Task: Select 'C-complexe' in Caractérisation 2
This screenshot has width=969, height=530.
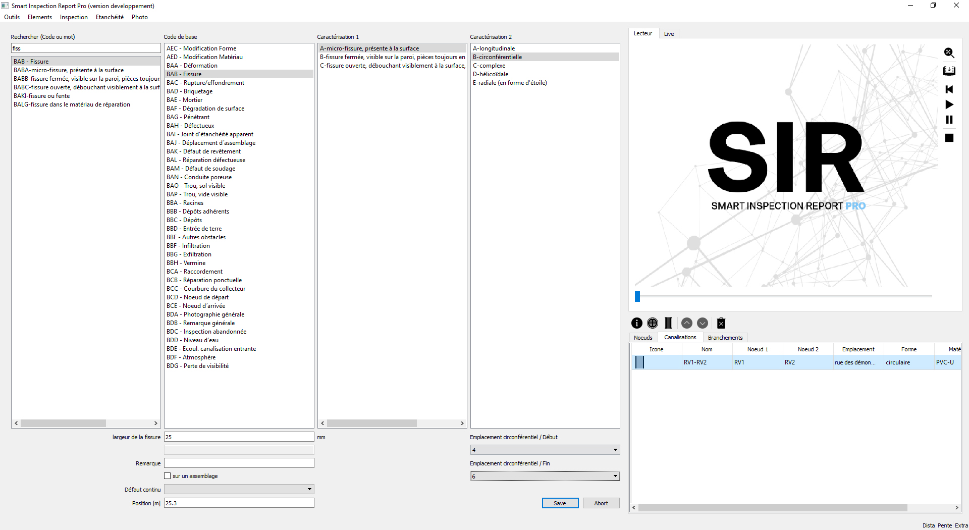Action: (x=545, y=66)
